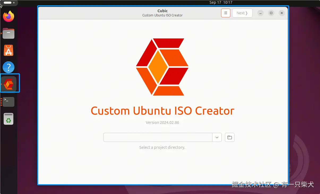Open Help icon in the dock
The image size is (320, 194).
(x=8, y=67)
